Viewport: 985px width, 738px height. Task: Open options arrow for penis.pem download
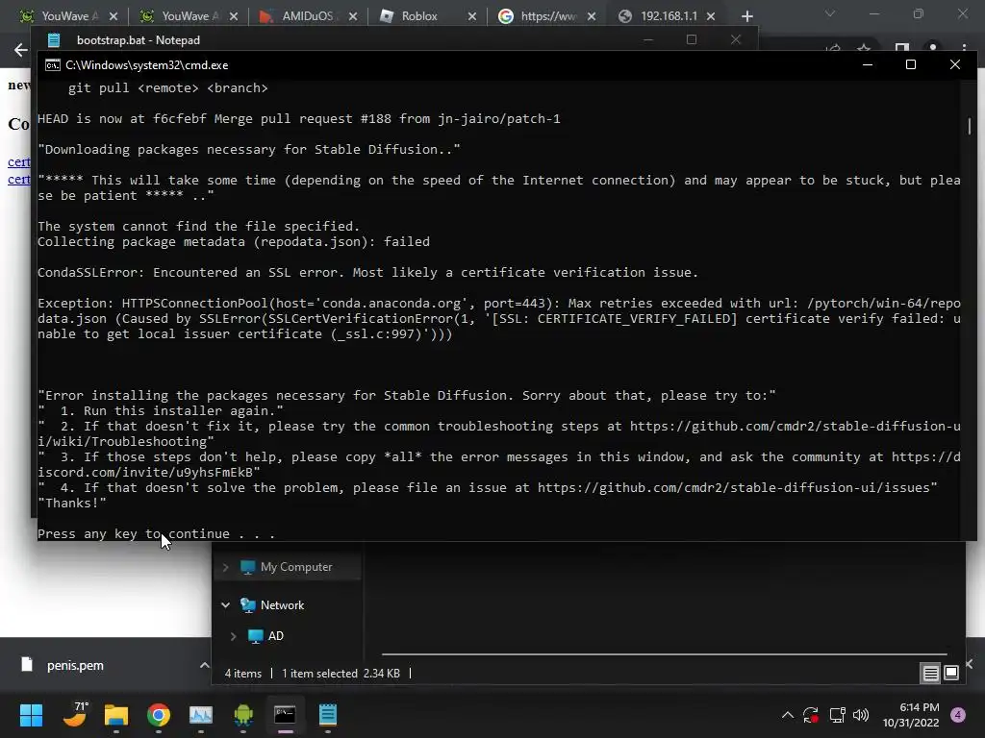click(204, 665)
